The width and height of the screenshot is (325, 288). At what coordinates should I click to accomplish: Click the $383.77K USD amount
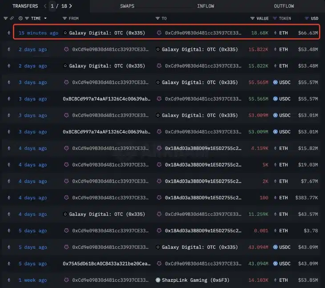tap(307, 198)
